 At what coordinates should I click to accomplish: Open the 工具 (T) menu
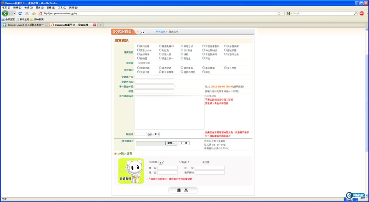(62, 8)
